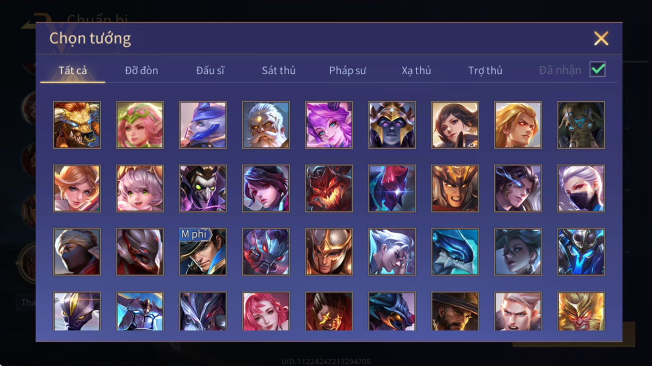
Task: Choose the blue shark hero portrait
Action: 455,252
